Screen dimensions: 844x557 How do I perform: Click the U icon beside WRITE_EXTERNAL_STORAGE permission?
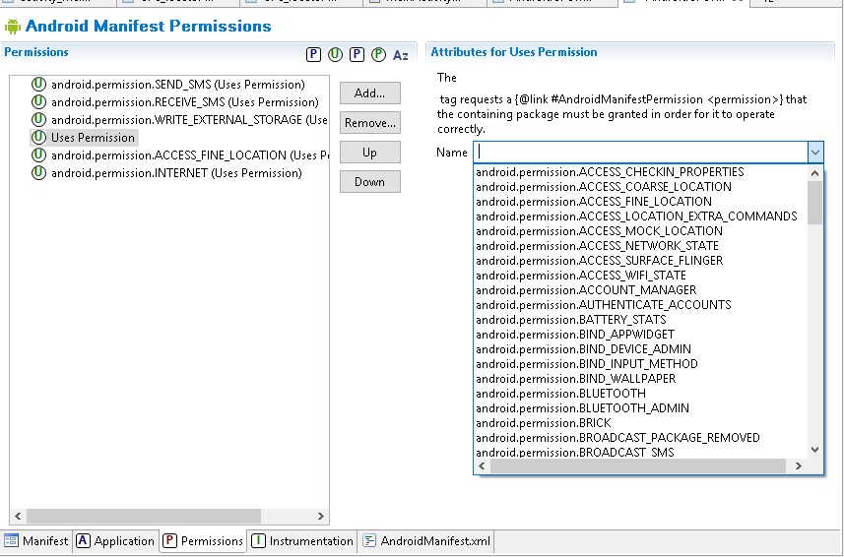click(38, 120)
